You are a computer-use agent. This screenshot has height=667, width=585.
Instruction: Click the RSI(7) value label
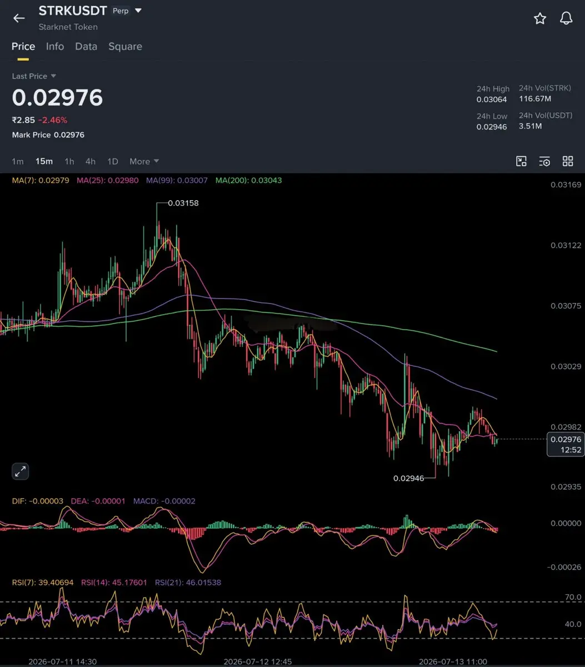pyautogui.click(x=43, y=583)
